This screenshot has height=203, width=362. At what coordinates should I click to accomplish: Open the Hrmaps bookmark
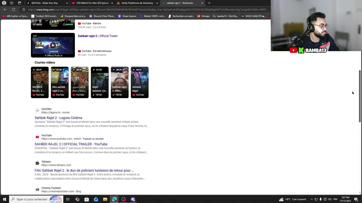point(203,16)
